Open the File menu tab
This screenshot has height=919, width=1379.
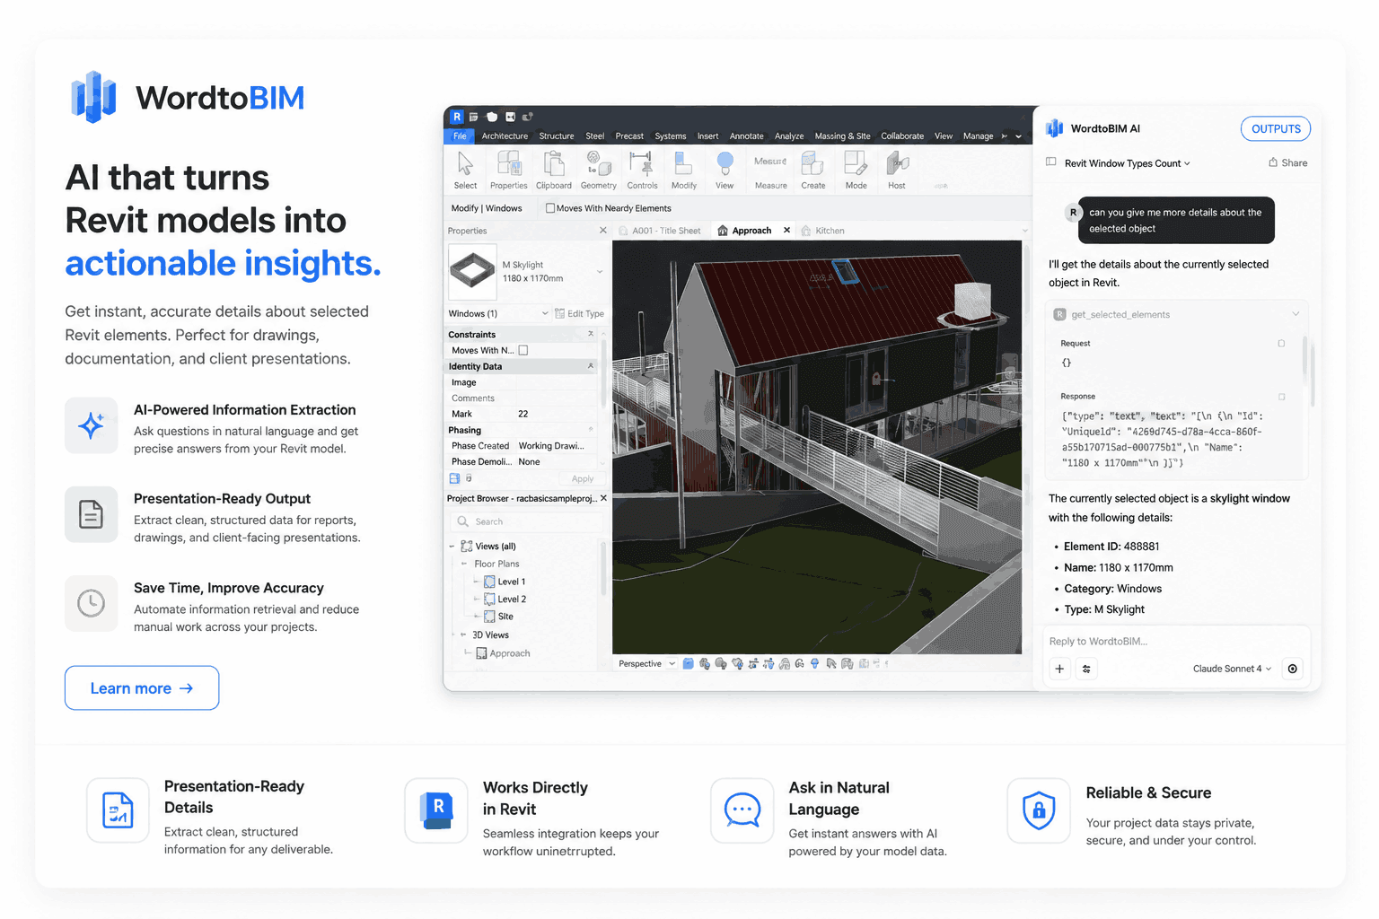point(460,136)
